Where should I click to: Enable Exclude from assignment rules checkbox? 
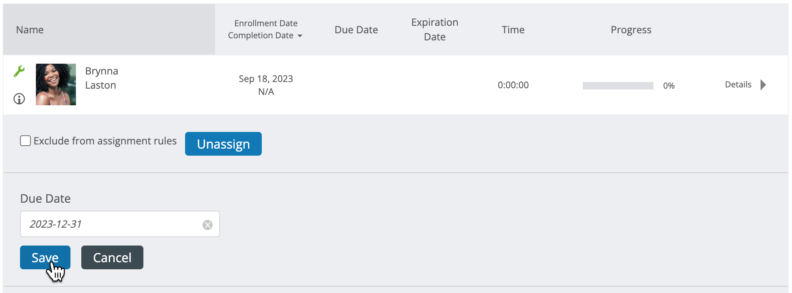[25, 141]
